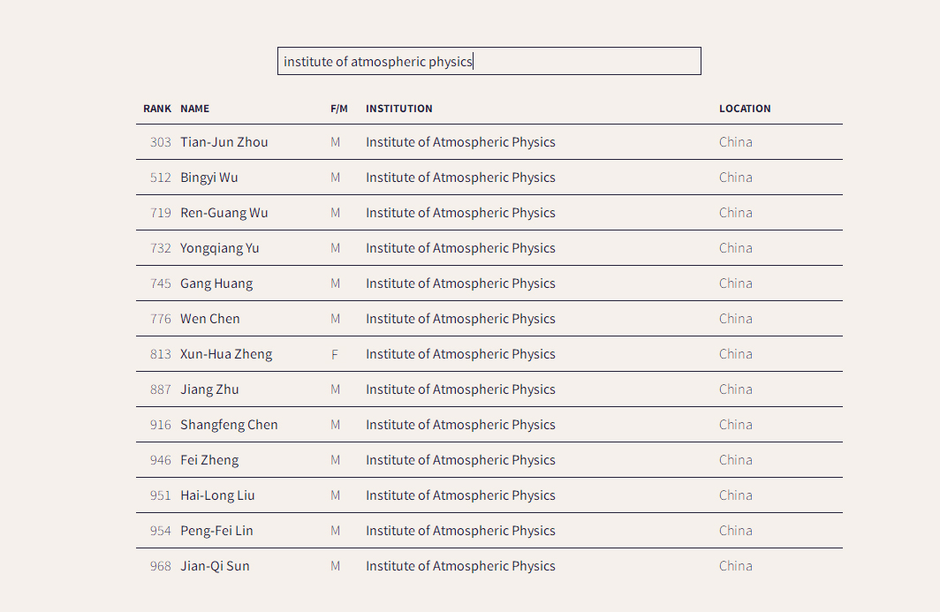Select the Bingyi Wu name
Viewport: 940px width, 612px height.
[x=209, y=178]
